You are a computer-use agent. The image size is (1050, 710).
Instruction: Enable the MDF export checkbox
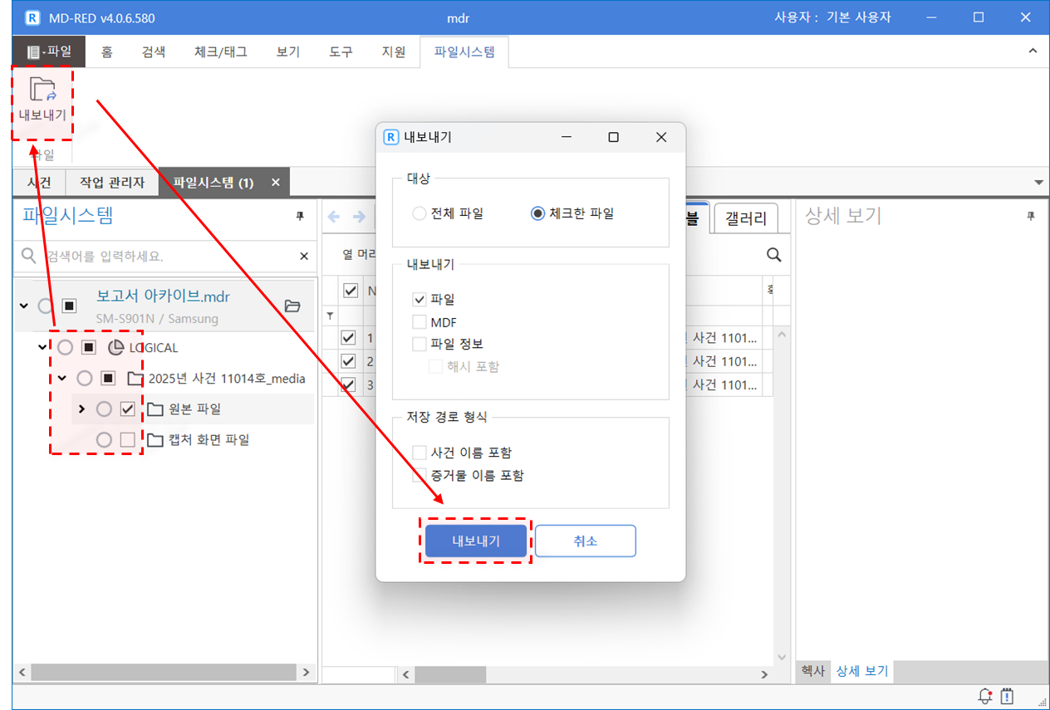pos(420,322)
